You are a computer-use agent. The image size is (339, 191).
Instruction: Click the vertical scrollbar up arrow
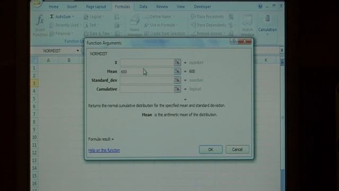coord(282,62)
